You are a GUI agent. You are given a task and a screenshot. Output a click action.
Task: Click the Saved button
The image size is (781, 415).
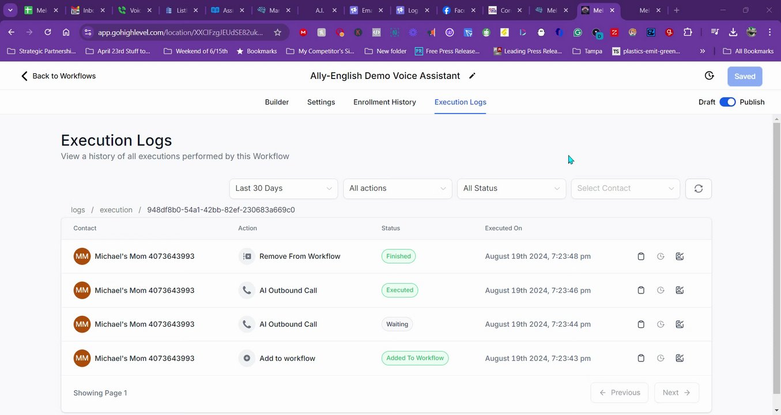pos(745,76)
